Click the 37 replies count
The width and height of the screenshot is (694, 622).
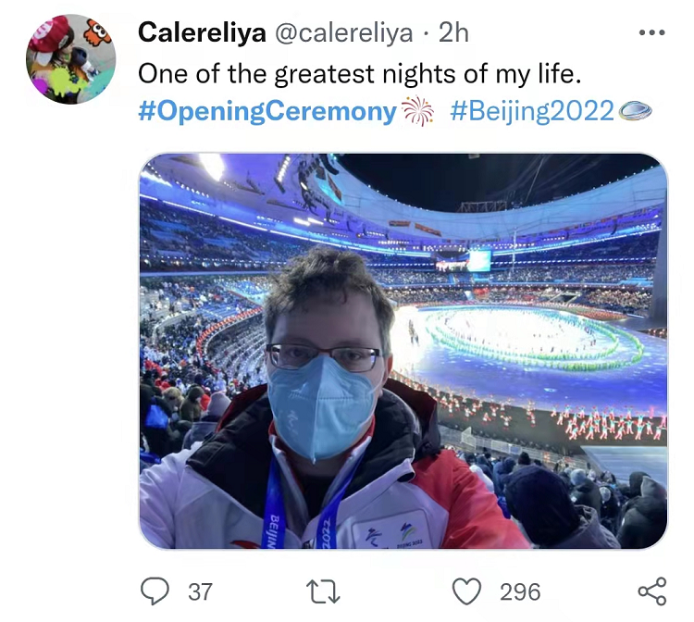click(x=200, y=591)
